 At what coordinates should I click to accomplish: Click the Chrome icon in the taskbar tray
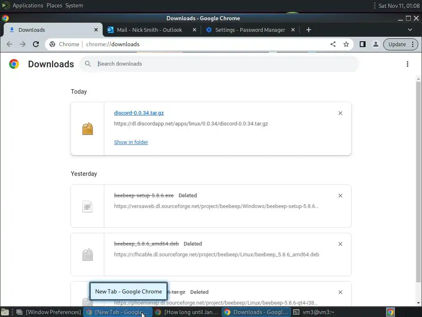click(391, 312)
